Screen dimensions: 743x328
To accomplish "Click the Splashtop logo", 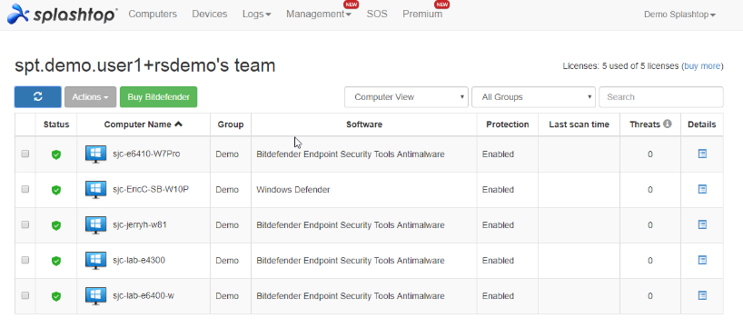I will pos(63,14).
